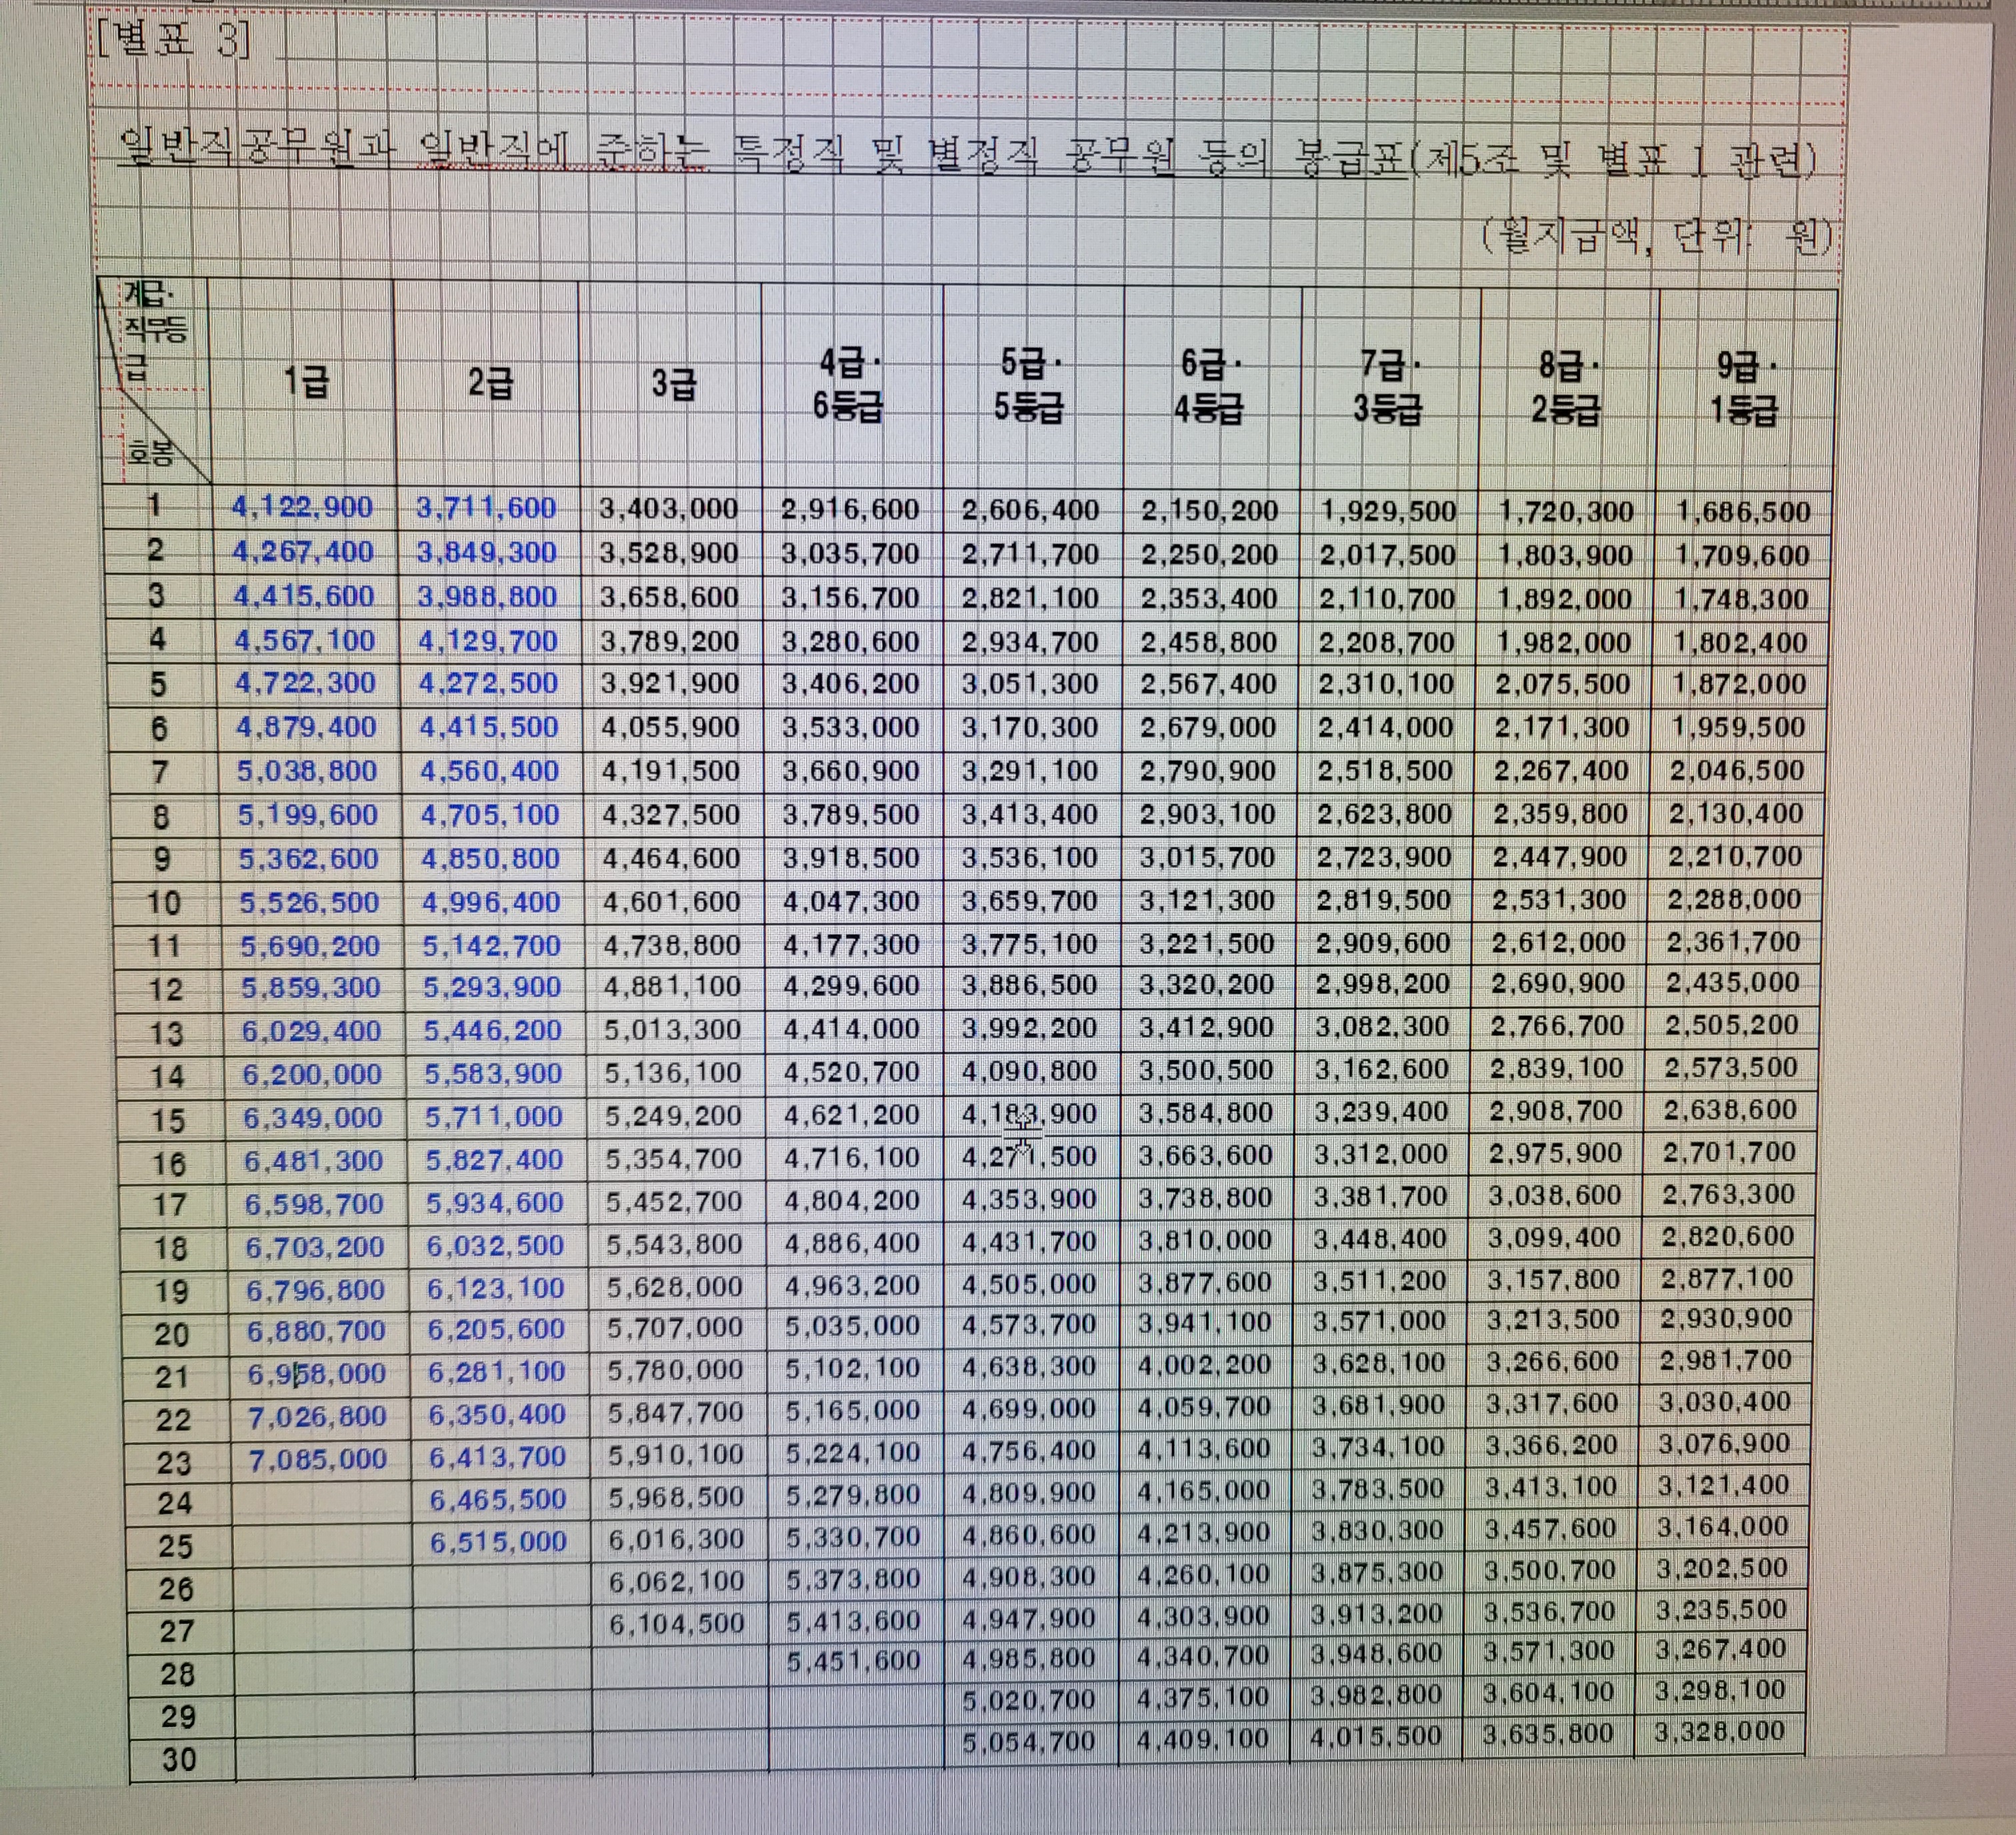Select the cell with 1,686,500

(x=1743, y=512)
